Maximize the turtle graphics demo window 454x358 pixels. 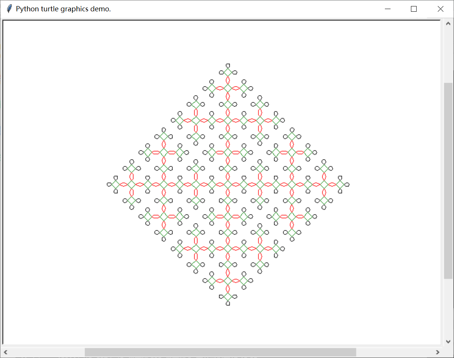pos(414,9)
